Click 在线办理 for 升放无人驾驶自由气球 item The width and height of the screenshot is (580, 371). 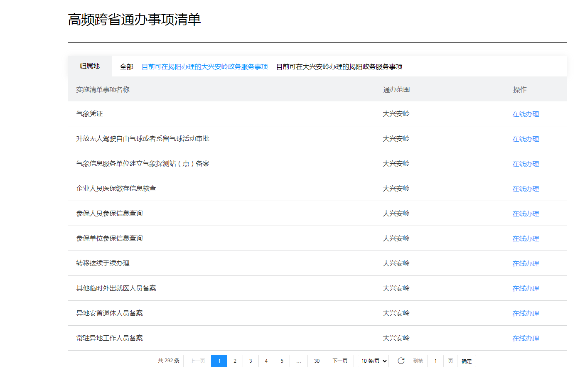coord(526,139)
